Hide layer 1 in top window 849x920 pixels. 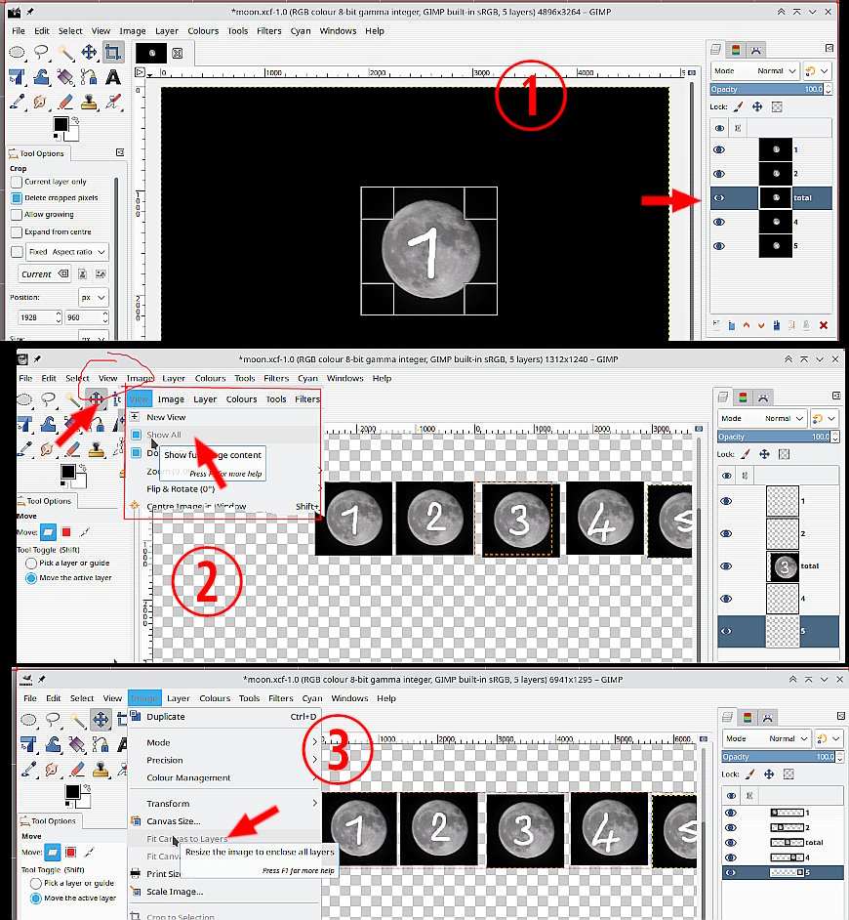719,149
